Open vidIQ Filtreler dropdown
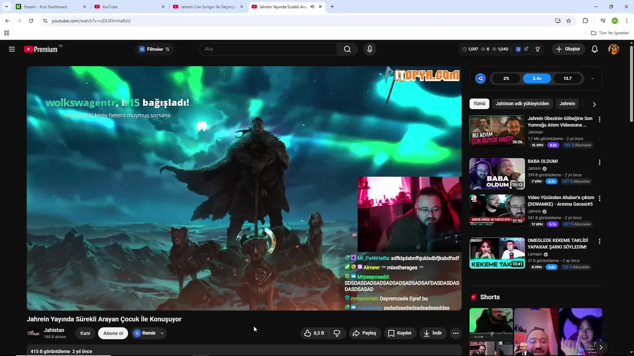The height and width of the screenshot is (356, 634). point(155,49)
